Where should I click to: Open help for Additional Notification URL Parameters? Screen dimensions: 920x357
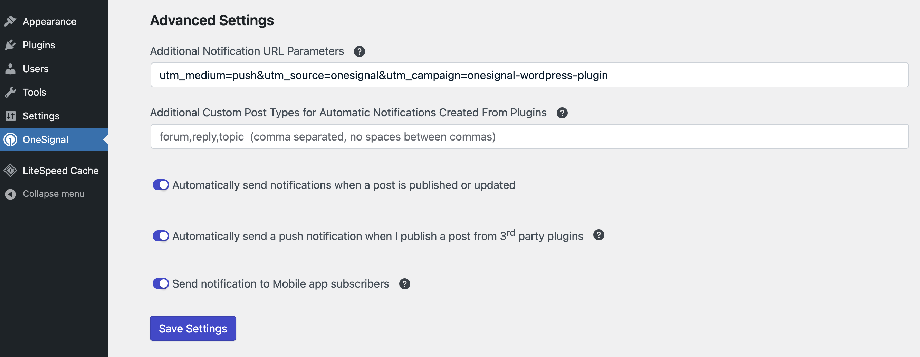[359, 51]
